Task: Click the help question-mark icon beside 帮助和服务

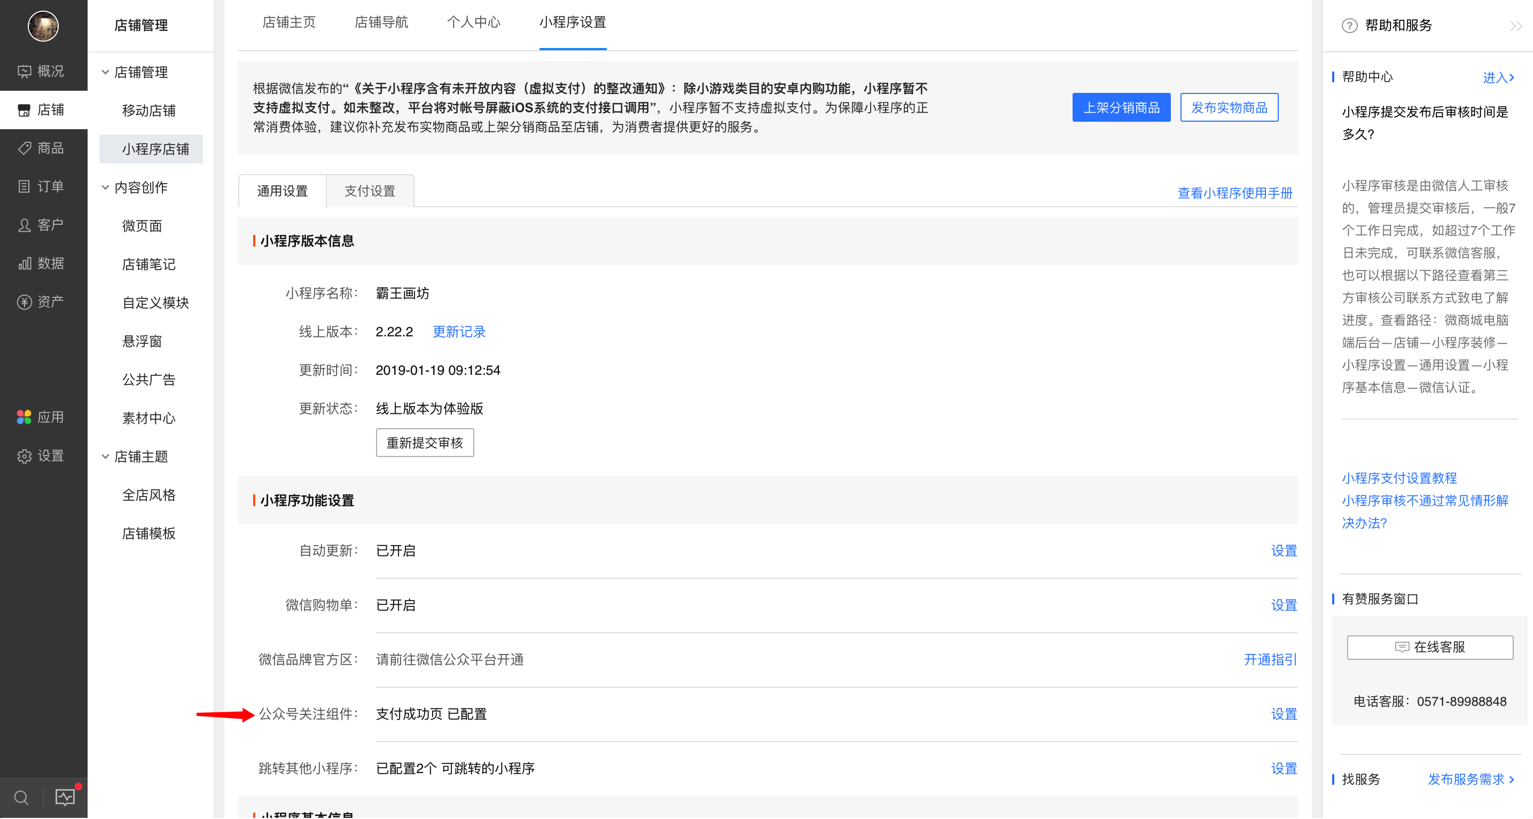Action: point(1349,26)
